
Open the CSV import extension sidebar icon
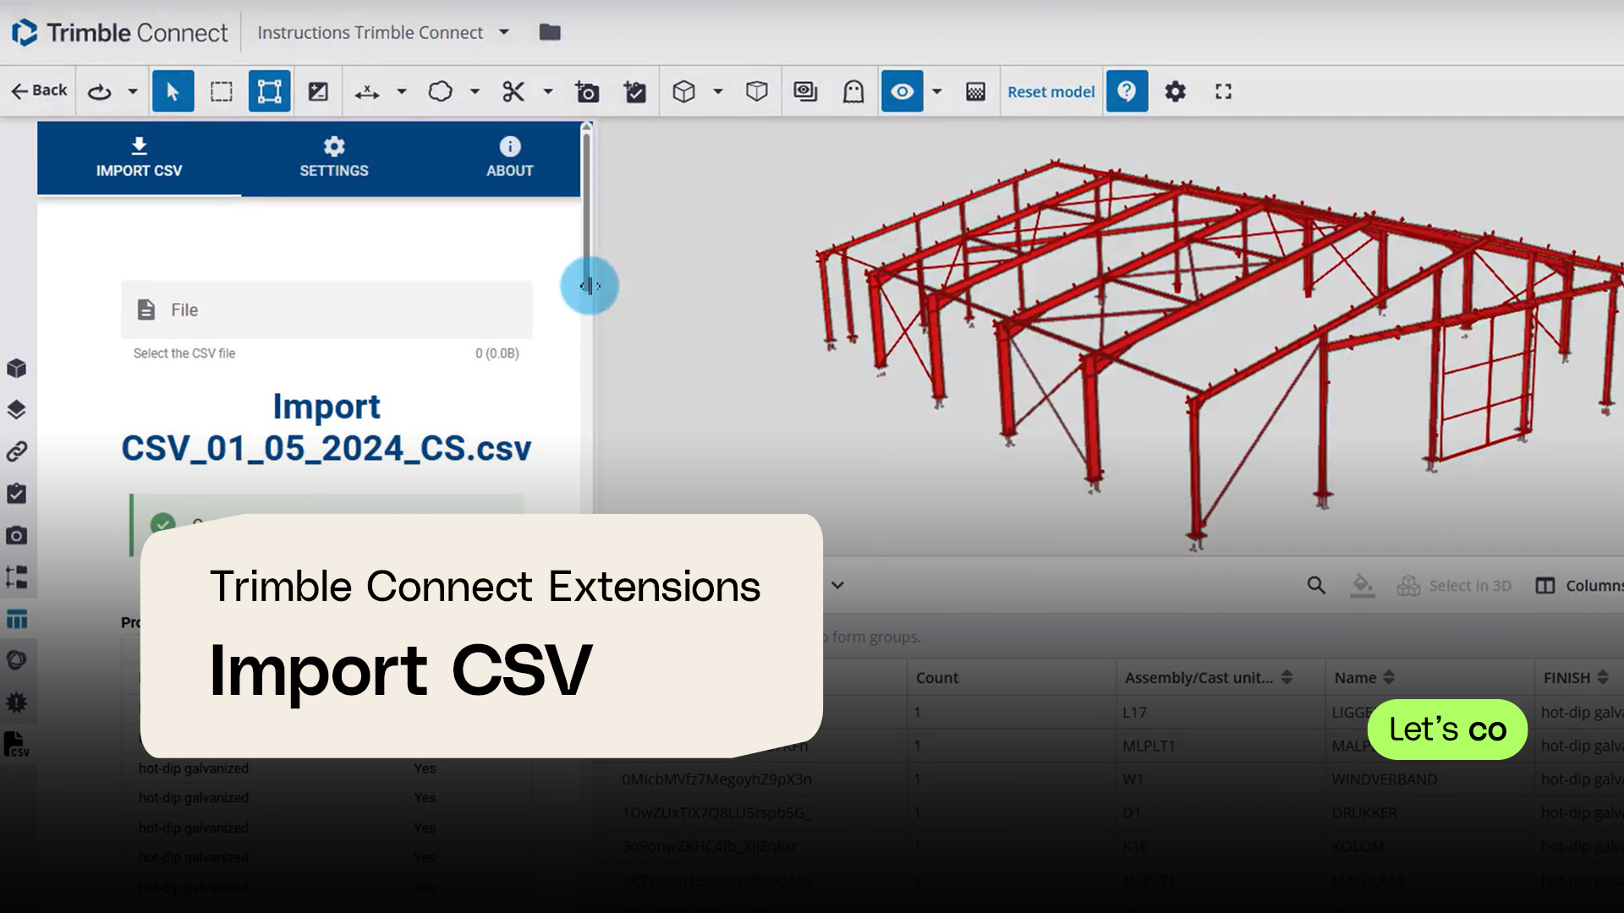pos(16,745)
